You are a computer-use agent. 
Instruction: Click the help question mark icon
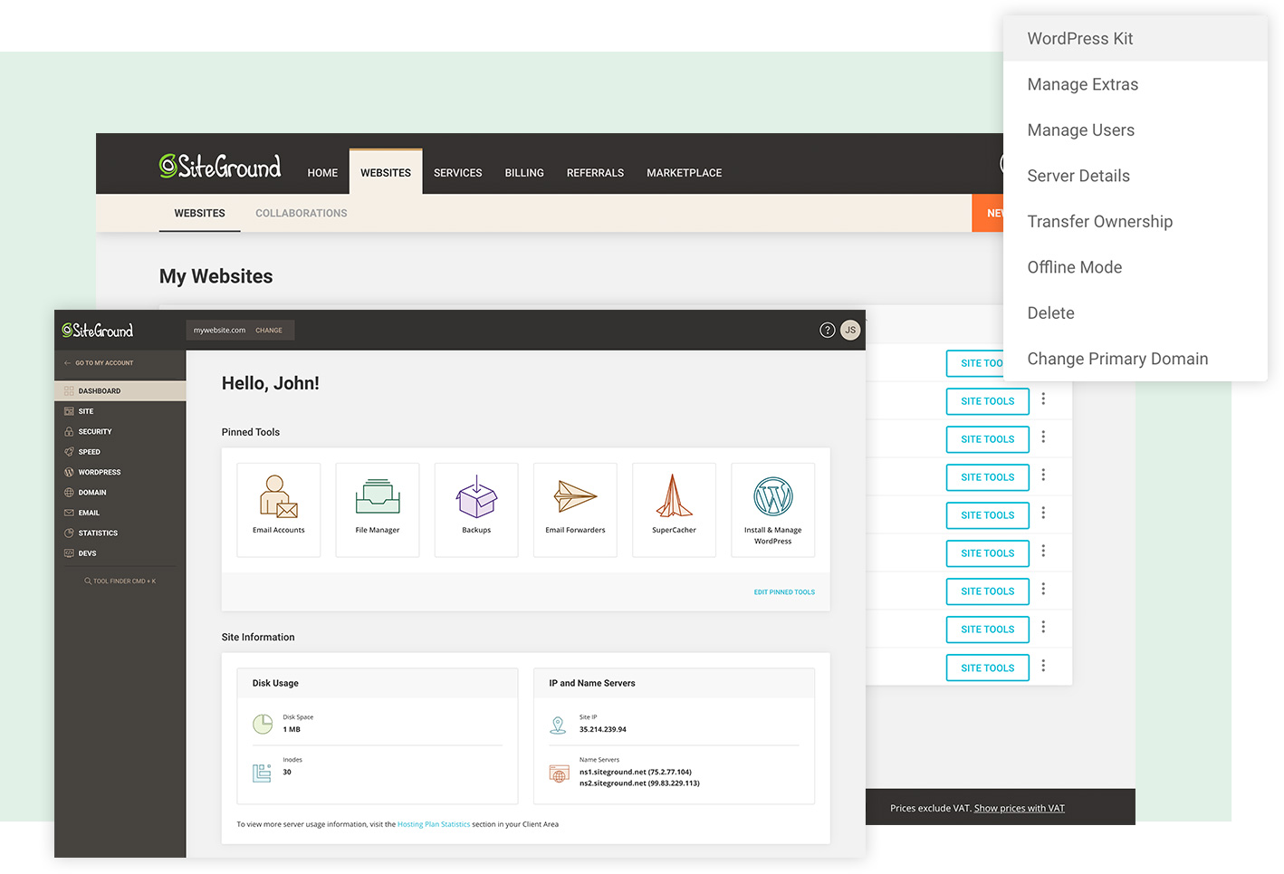(x=827, y=330)
